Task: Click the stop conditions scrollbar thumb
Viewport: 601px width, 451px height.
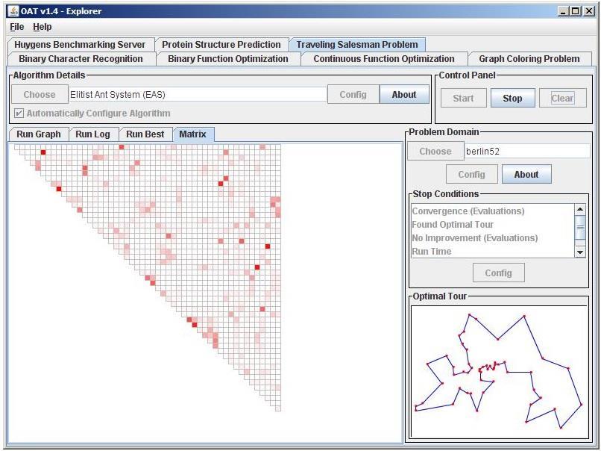Action: tap(580, 227)
